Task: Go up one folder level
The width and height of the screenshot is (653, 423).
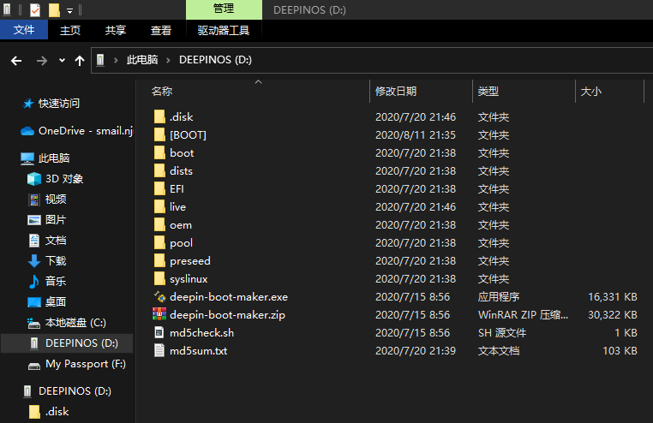Action: click(80, 61)
